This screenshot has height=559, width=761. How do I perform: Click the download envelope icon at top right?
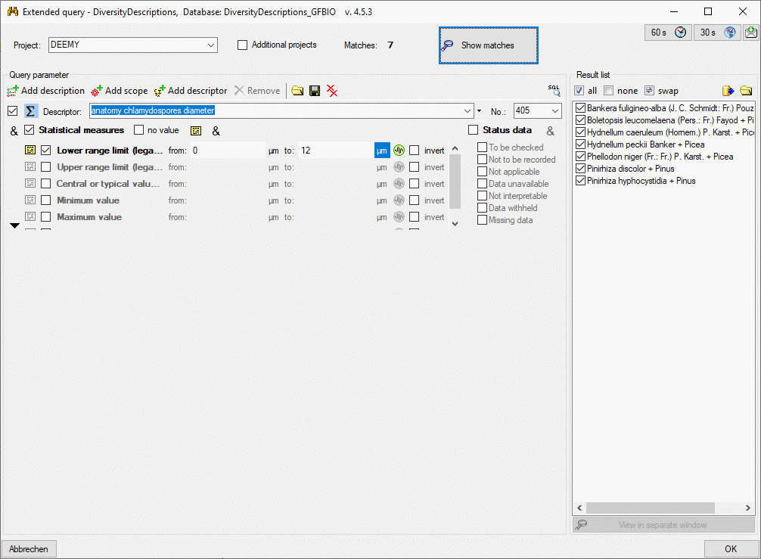click(750, 33)
